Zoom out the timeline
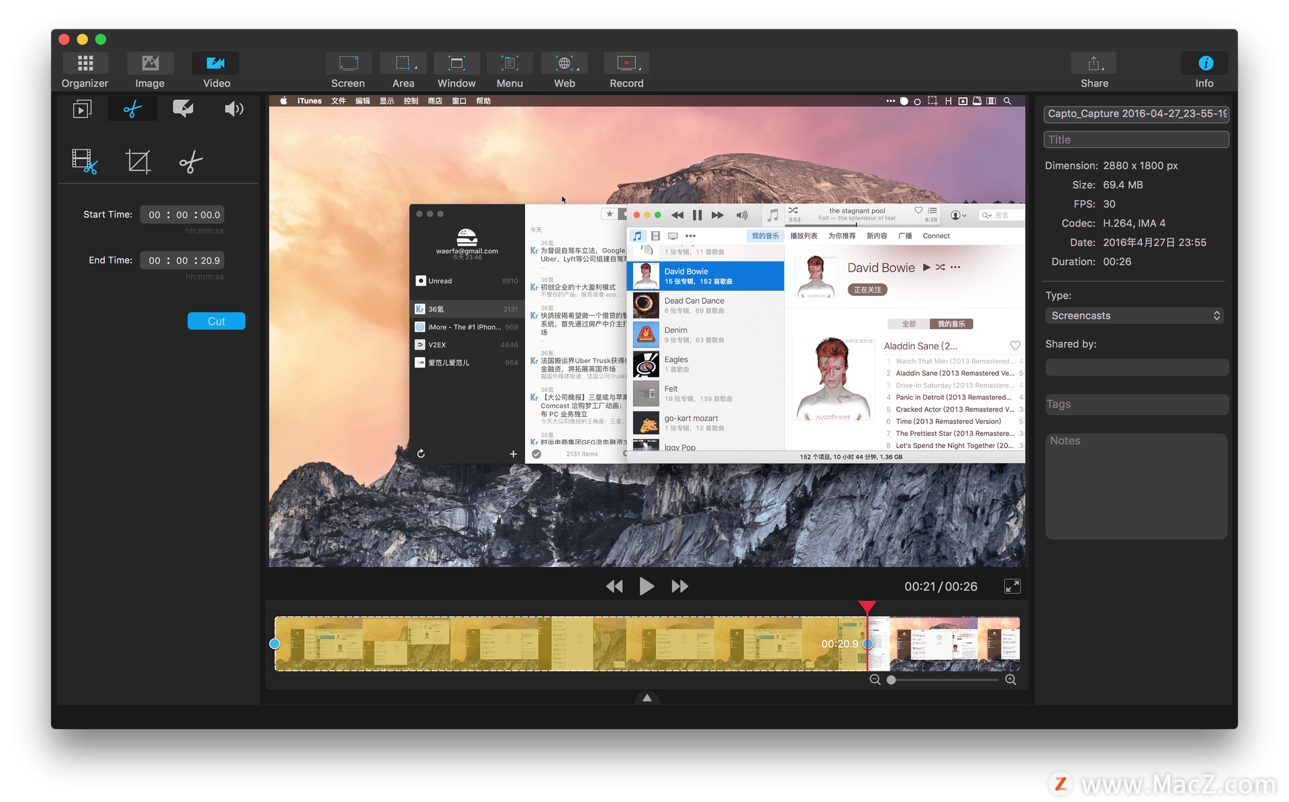Image resolution: width=1289 pixels, height=802 pixels. [x=875, y=679]
